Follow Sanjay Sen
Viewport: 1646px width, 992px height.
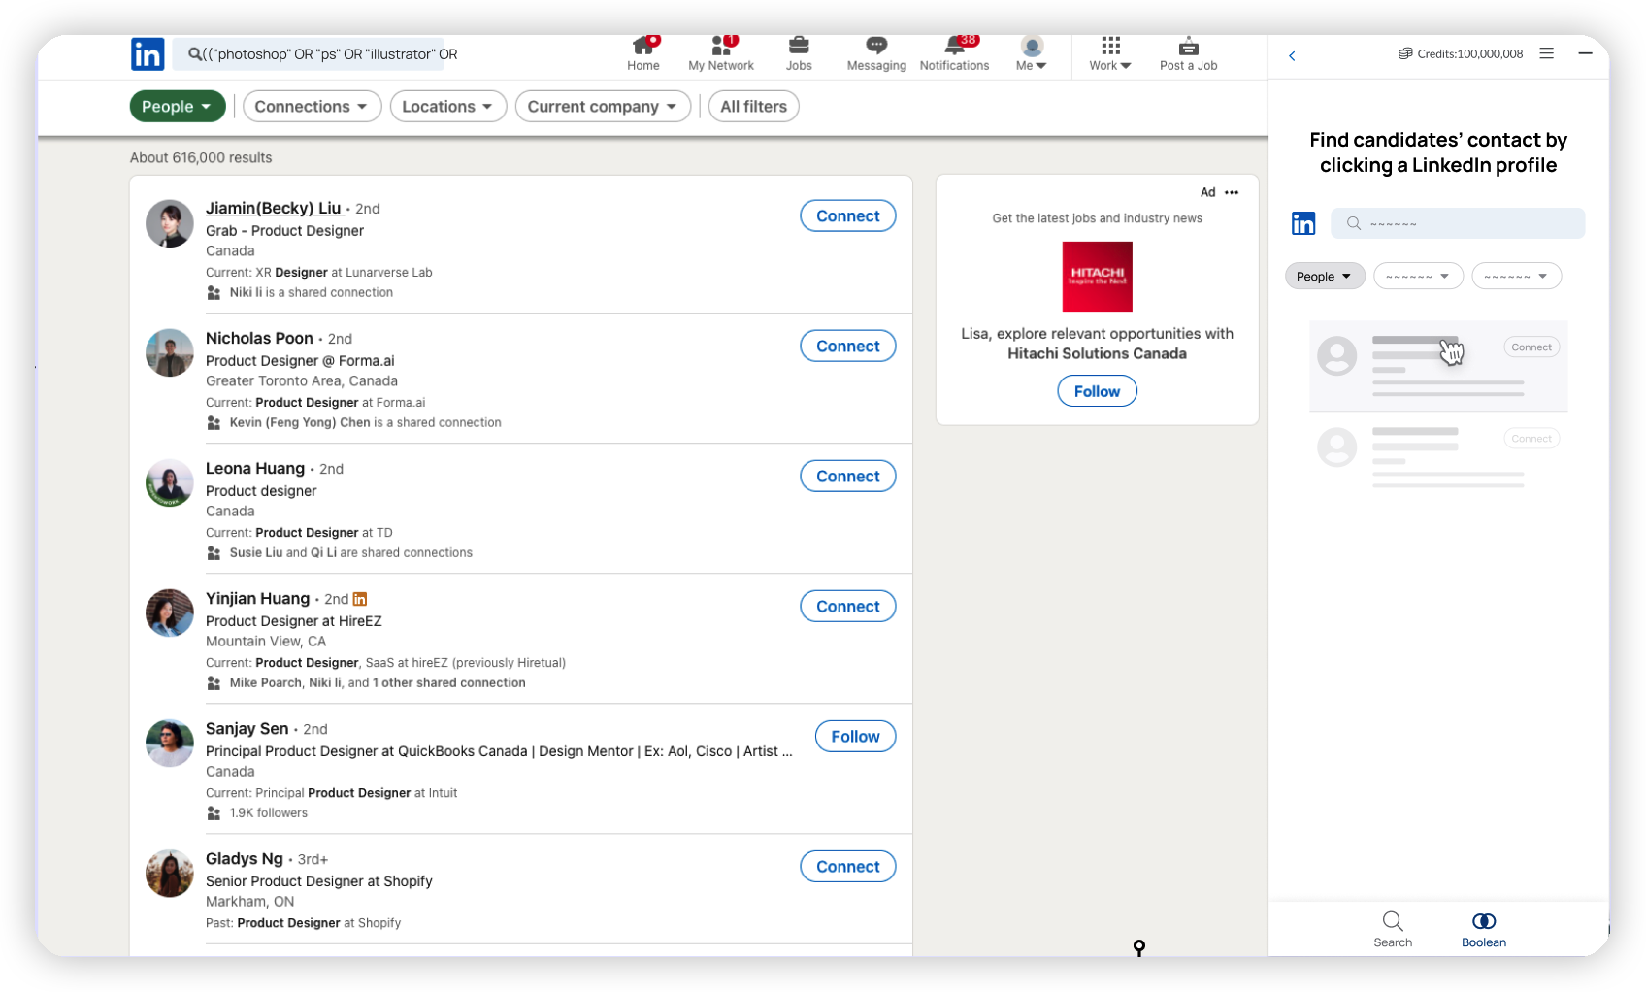855,737
